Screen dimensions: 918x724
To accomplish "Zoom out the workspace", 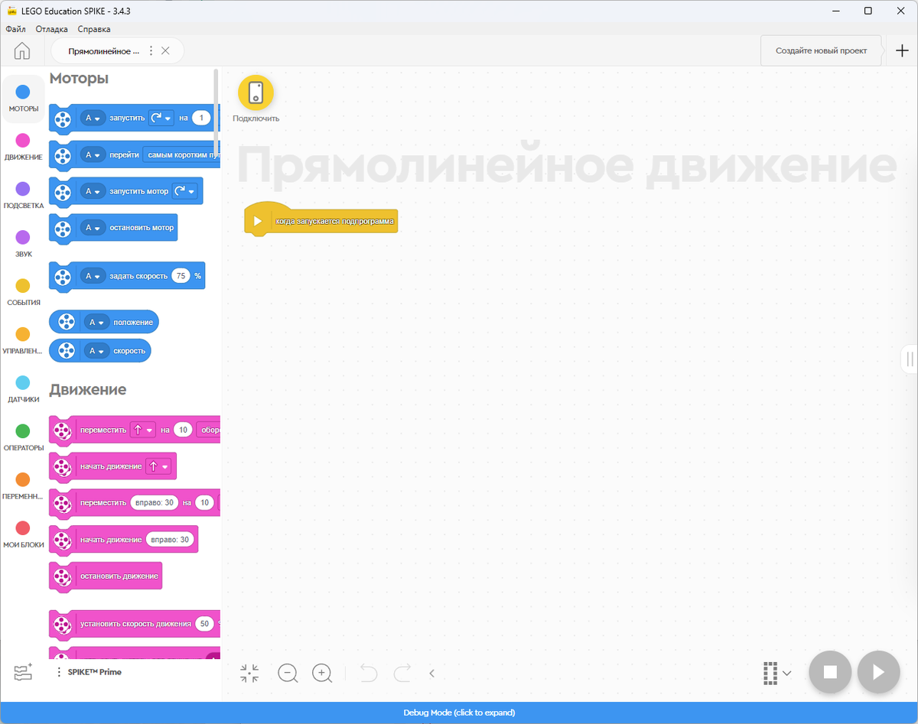I will [x=288, y=674].
